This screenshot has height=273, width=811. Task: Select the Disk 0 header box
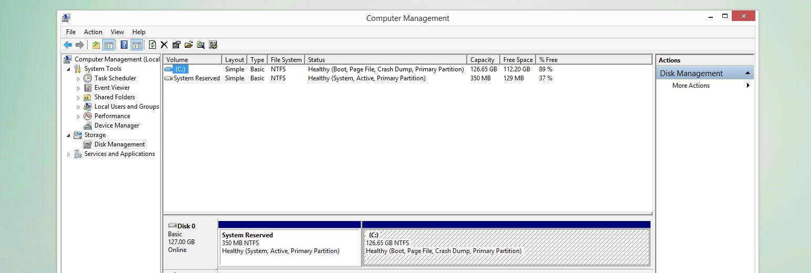click(x=190, y=244)
